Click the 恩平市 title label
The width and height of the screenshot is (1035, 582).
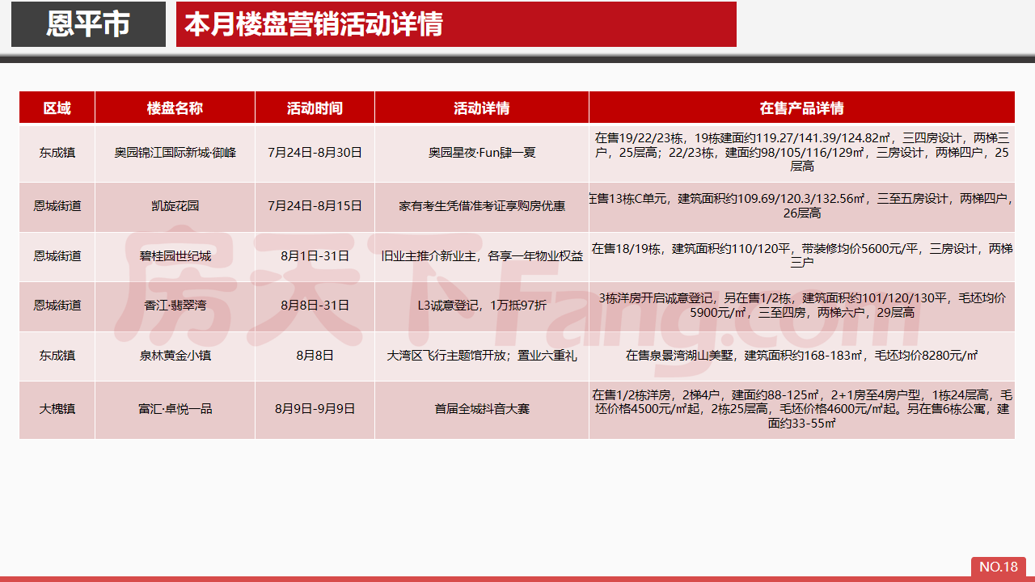click(88, 24)
